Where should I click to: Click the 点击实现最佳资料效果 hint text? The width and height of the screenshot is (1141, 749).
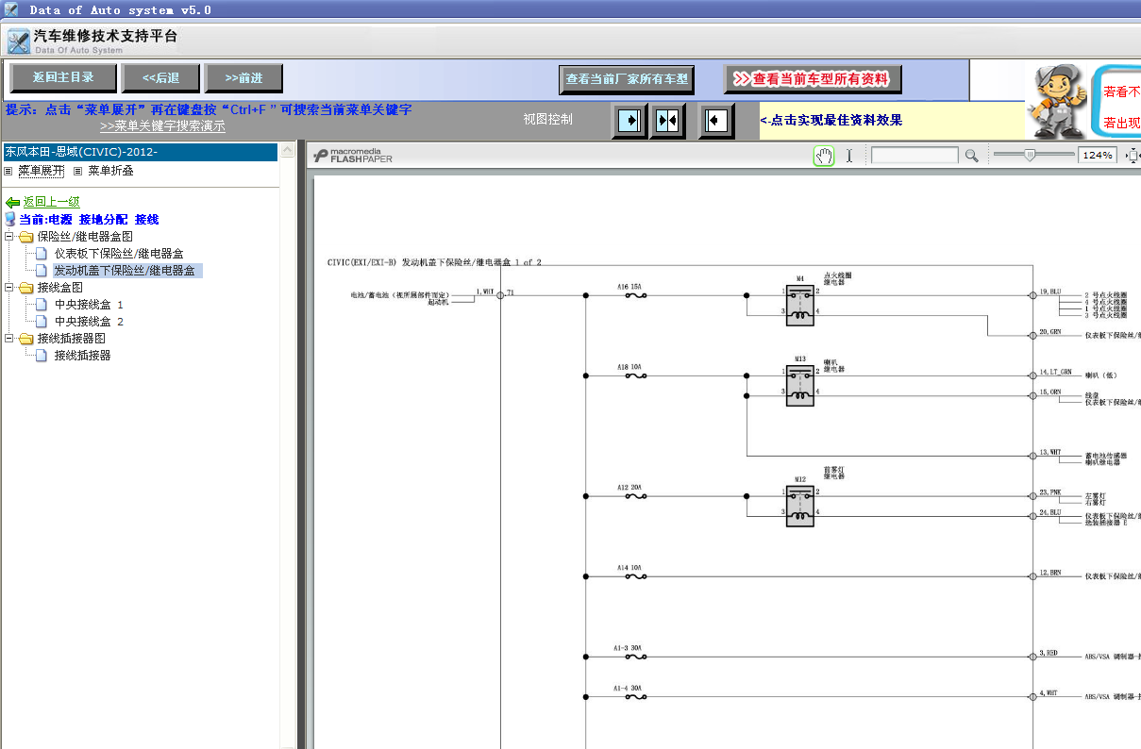pos(831,120)
